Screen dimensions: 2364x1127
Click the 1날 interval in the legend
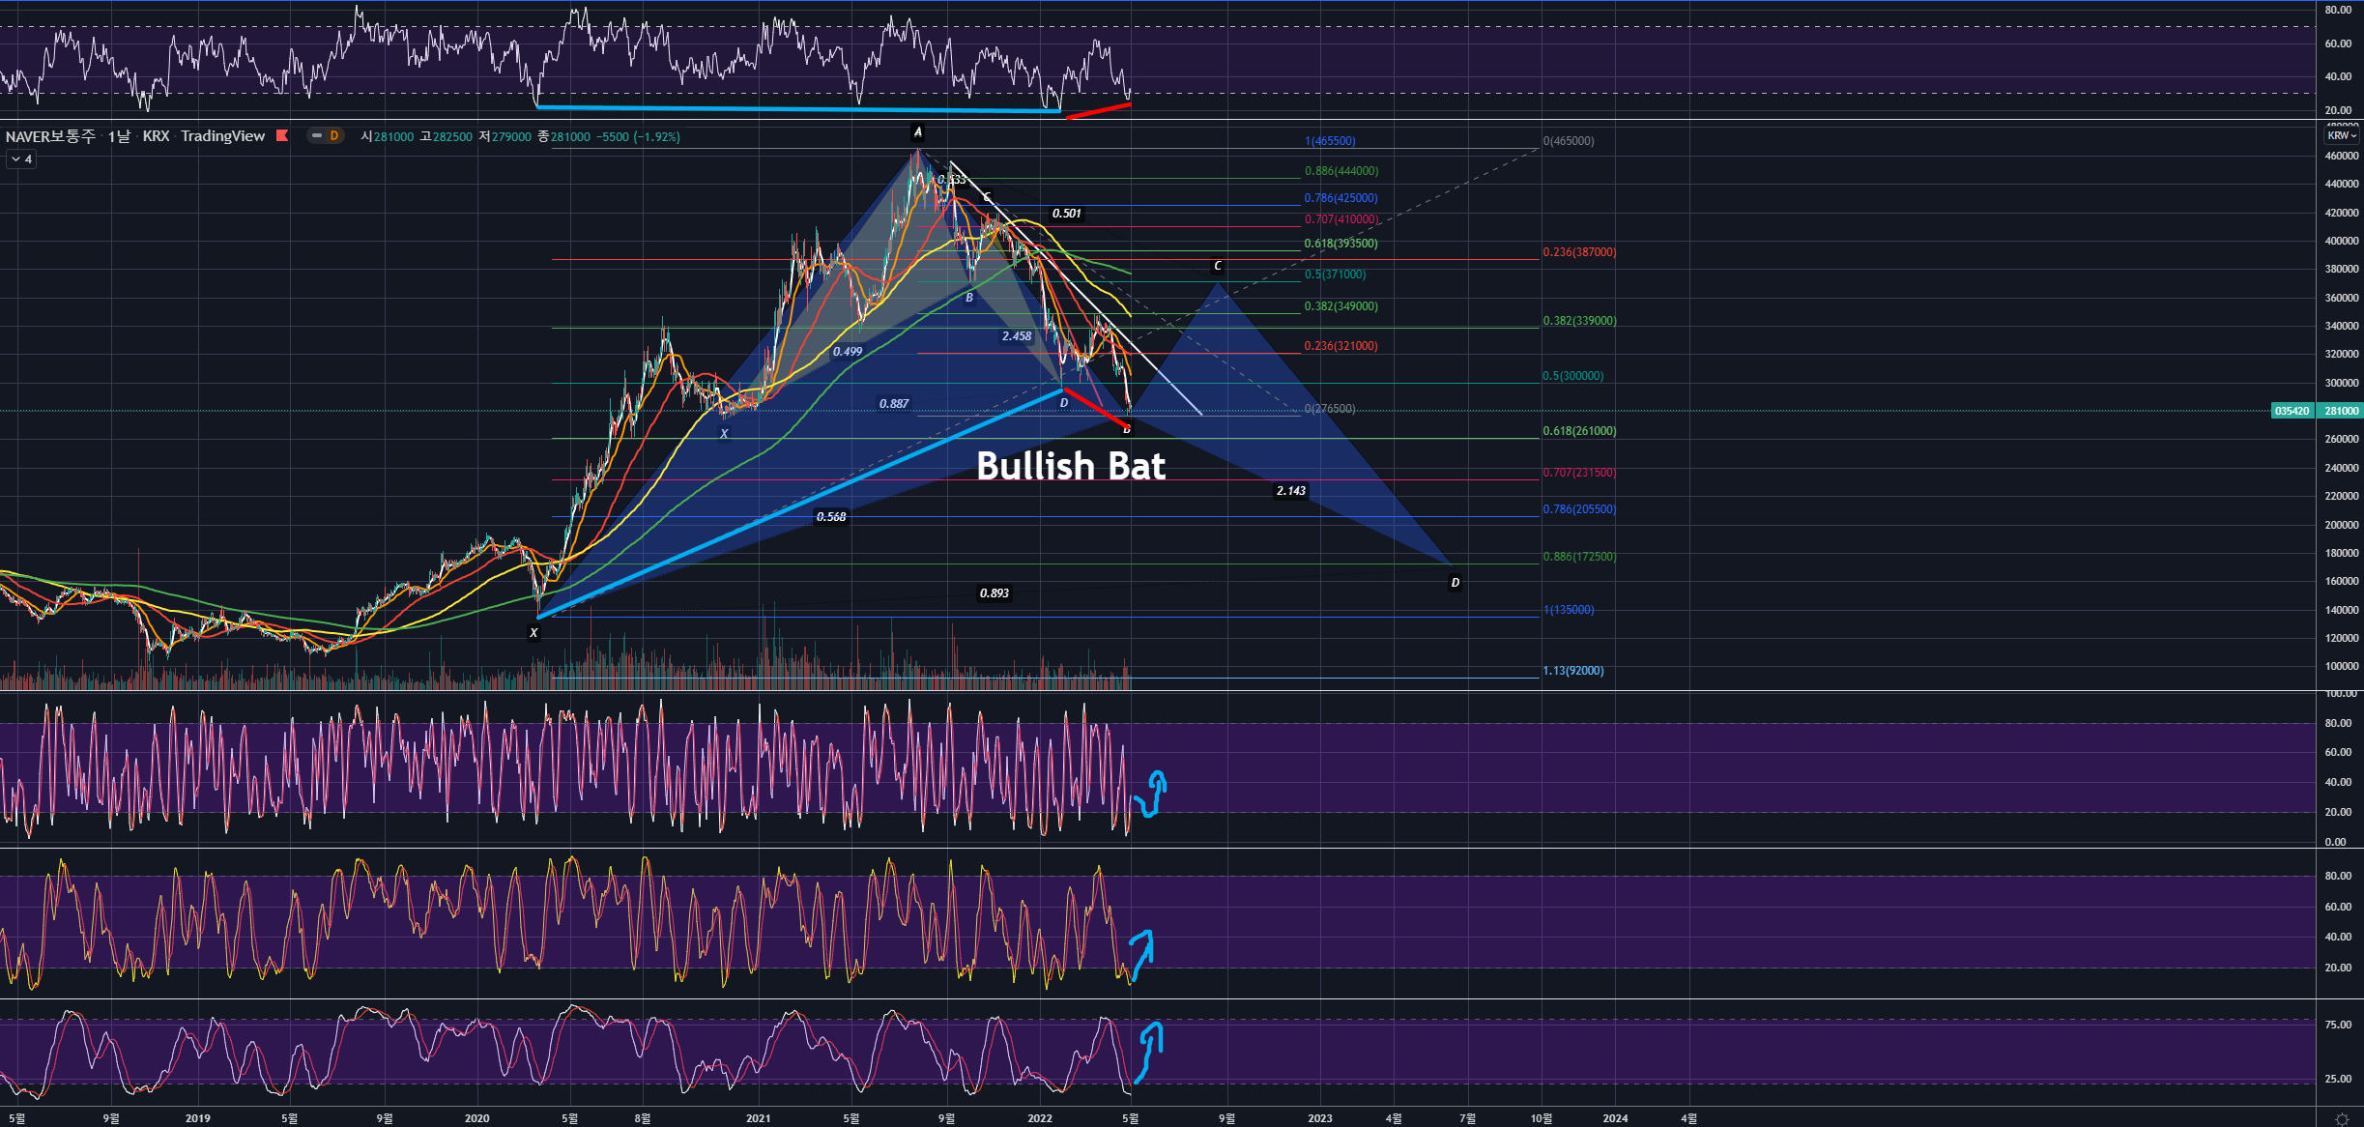(x=119, y=136)
